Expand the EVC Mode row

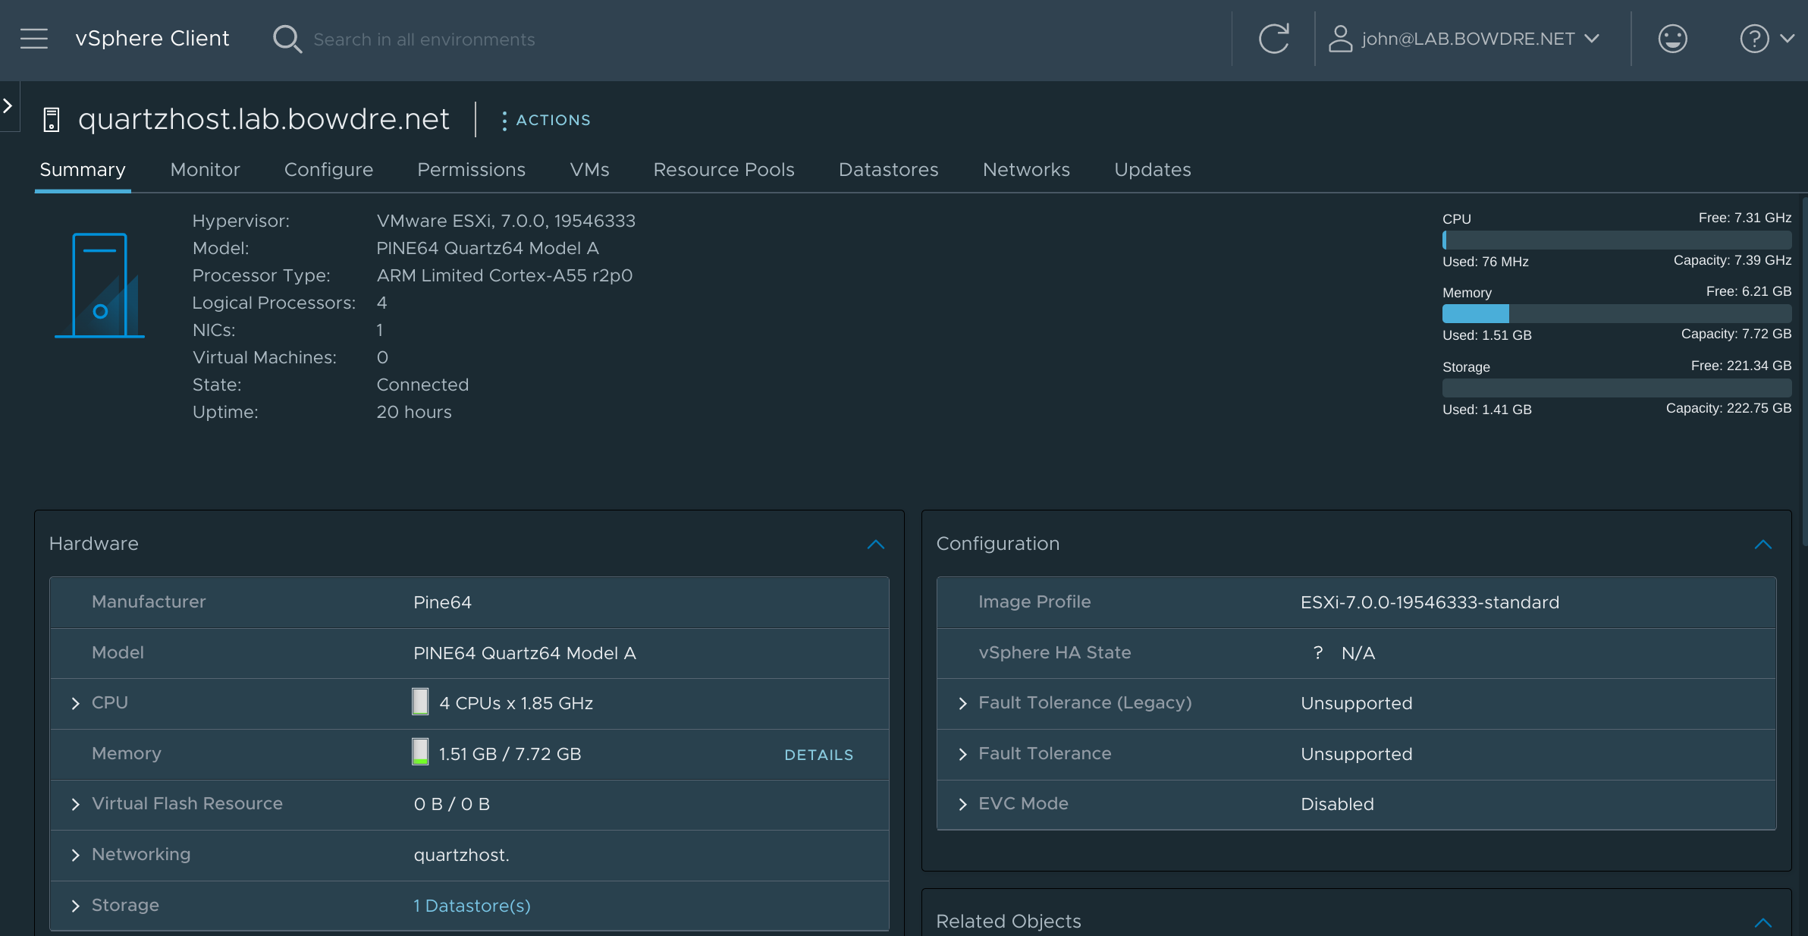[x=962, y=805]
